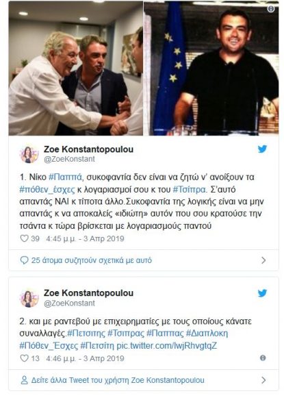Expand the see more tweets chevron
Image resolution: width=284 pixels, height=411 pixels.
coord(263,380)
